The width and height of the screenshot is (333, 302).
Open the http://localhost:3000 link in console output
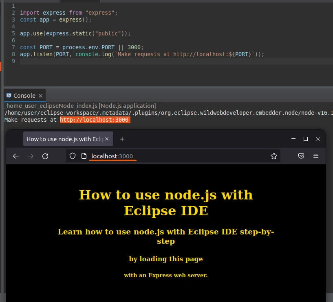[x=95, y=120]
